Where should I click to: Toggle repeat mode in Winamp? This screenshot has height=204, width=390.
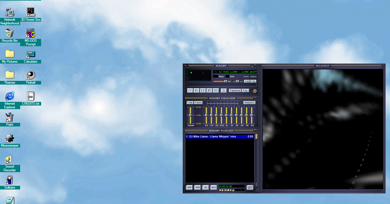pyautogui.click(x=246, y=90)
